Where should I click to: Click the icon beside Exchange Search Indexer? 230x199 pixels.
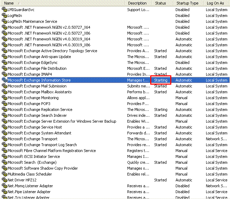click(4, 115)
